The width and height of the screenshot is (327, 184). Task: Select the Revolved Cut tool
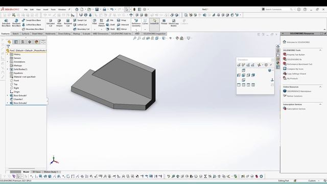68,22
